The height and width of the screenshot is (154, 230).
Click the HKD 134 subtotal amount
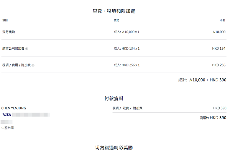click(x=219, y=49)
